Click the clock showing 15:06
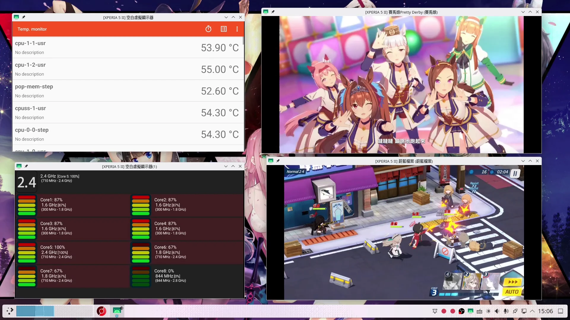 545,311
